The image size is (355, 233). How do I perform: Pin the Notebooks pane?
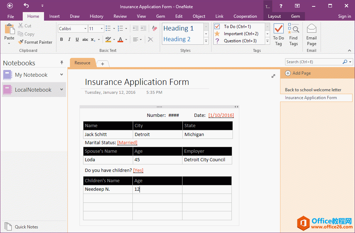(61, 63)
